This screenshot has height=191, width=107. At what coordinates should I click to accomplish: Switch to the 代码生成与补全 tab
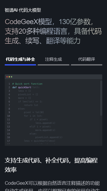tap(20, 59)
